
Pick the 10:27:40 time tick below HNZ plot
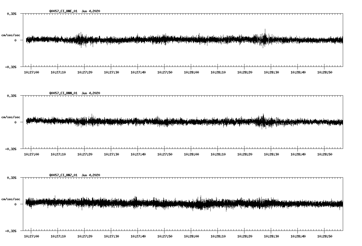point(138,236)
